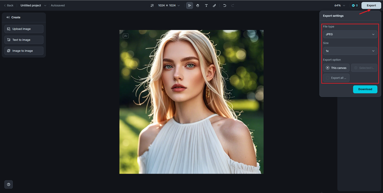Click the Export option label

(x=332, y=60)
